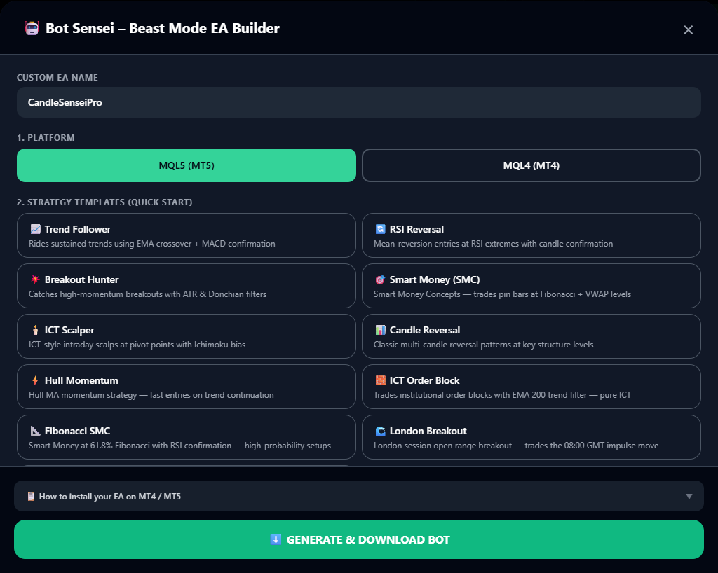Screen dimensions: 718x573
Task: Click the RSI Reversal arrows icon
Action: 380,229
